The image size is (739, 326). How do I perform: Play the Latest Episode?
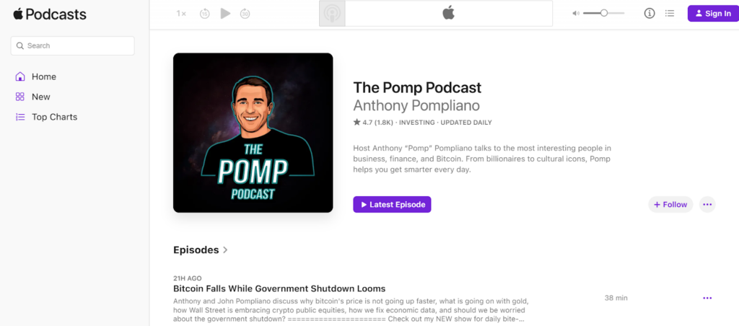pos(392,204)
